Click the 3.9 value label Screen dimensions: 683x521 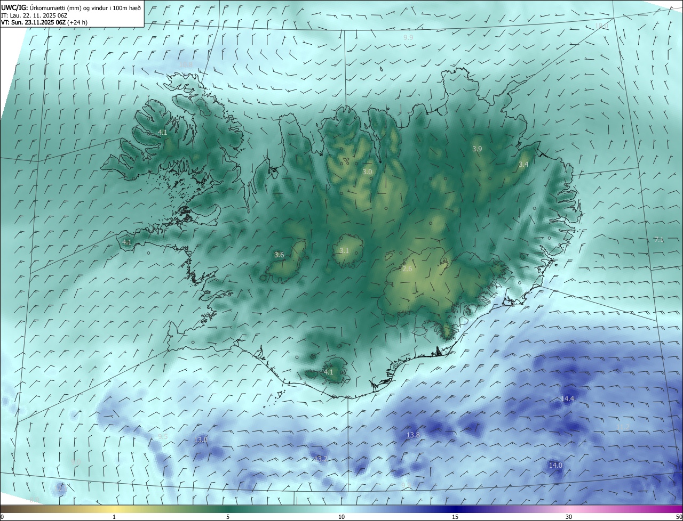pyautogui.click(x=477, y=149)
